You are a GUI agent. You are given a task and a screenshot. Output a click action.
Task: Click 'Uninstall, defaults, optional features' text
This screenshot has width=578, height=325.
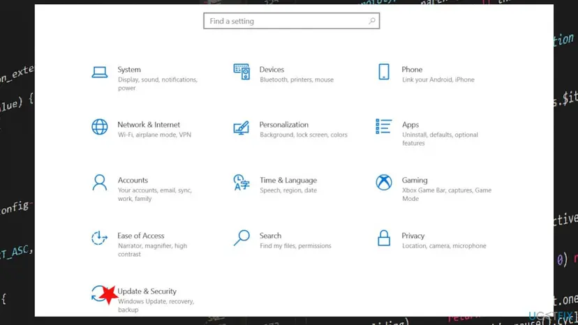440,139
